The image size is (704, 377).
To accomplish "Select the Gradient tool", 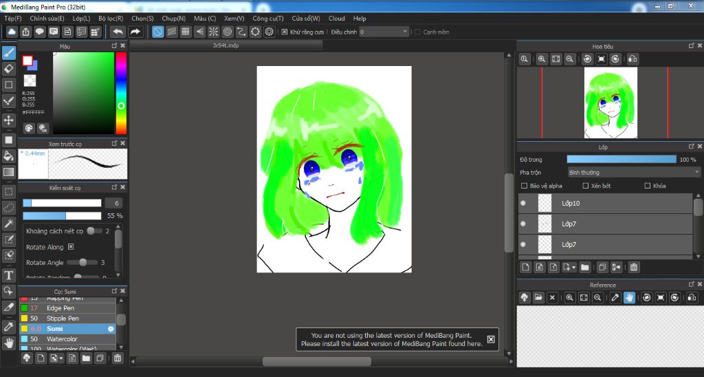I will pyautogui.click(x=8, y=172).
